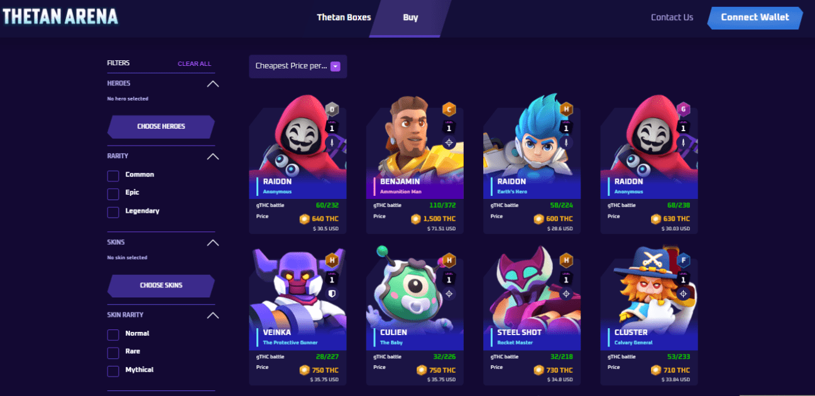Click the crosshair role icon on Steel Shot card
Image resolution: width=815 pixels, height=396 pixels.
(x=566, y=294)
